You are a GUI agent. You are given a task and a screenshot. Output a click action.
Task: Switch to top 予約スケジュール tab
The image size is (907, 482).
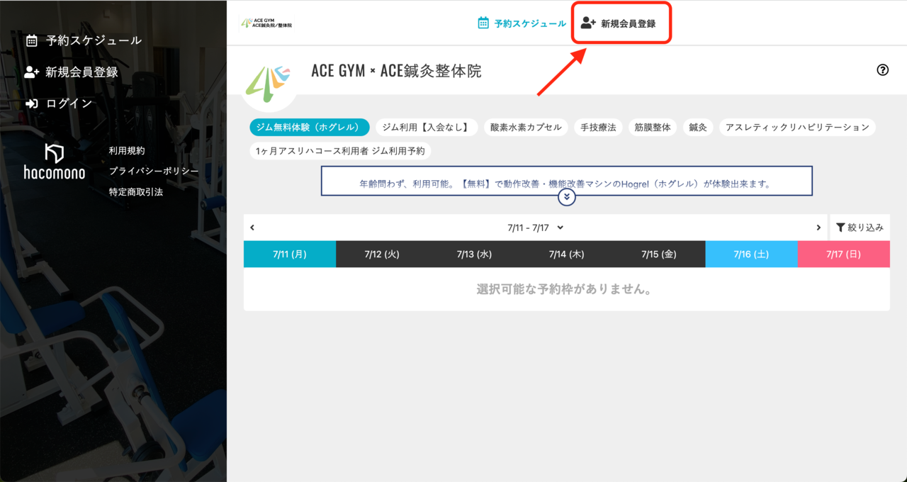tap(522, 23)
